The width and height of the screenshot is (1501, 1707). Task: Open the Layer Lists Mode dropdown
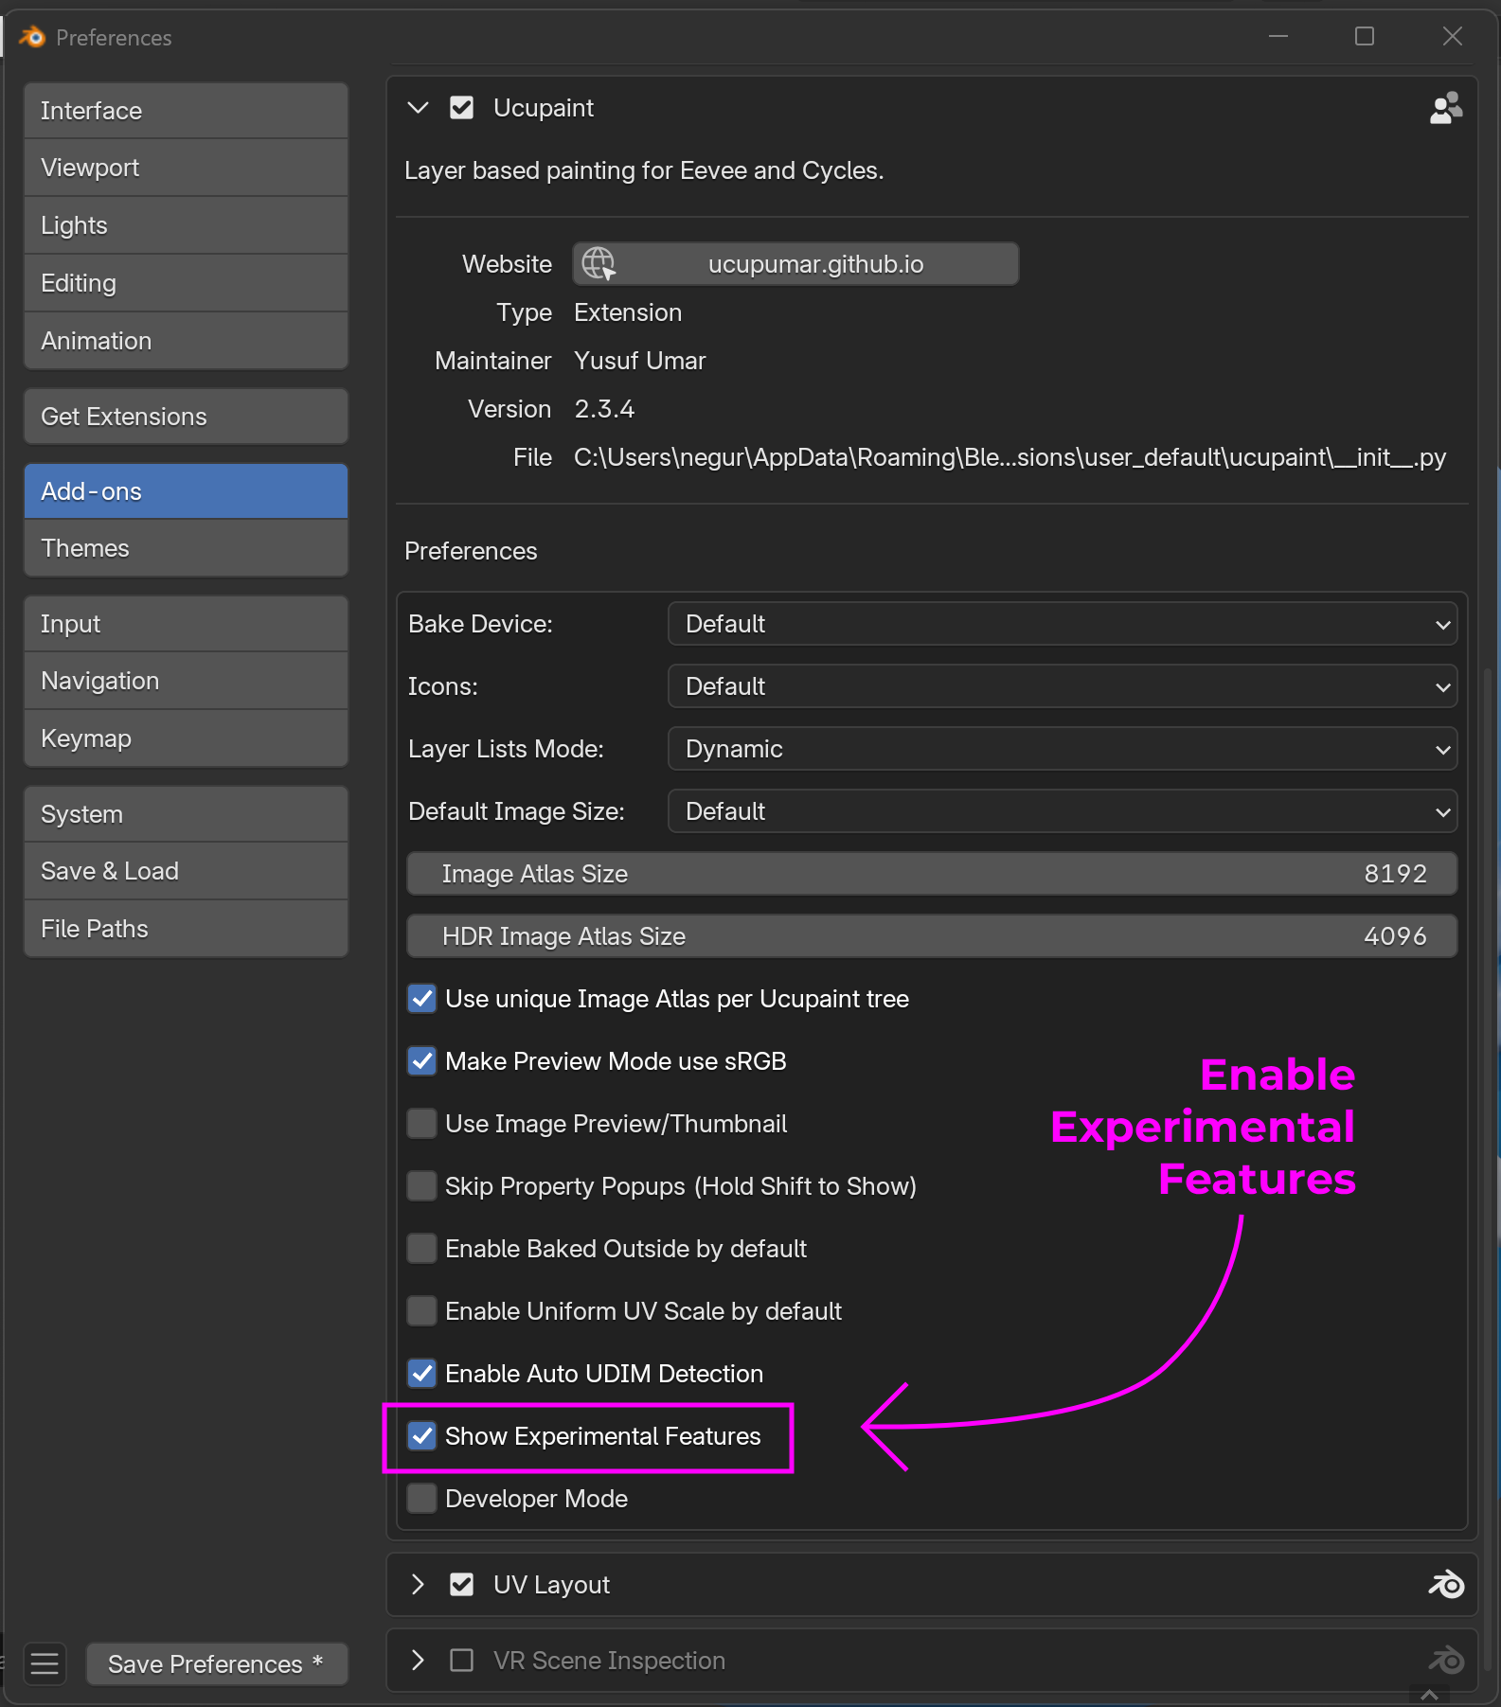1063,749
